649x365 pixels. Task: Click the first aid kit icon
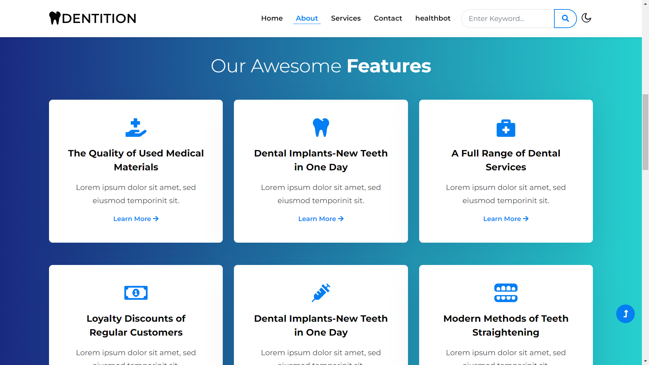point(506,128)
